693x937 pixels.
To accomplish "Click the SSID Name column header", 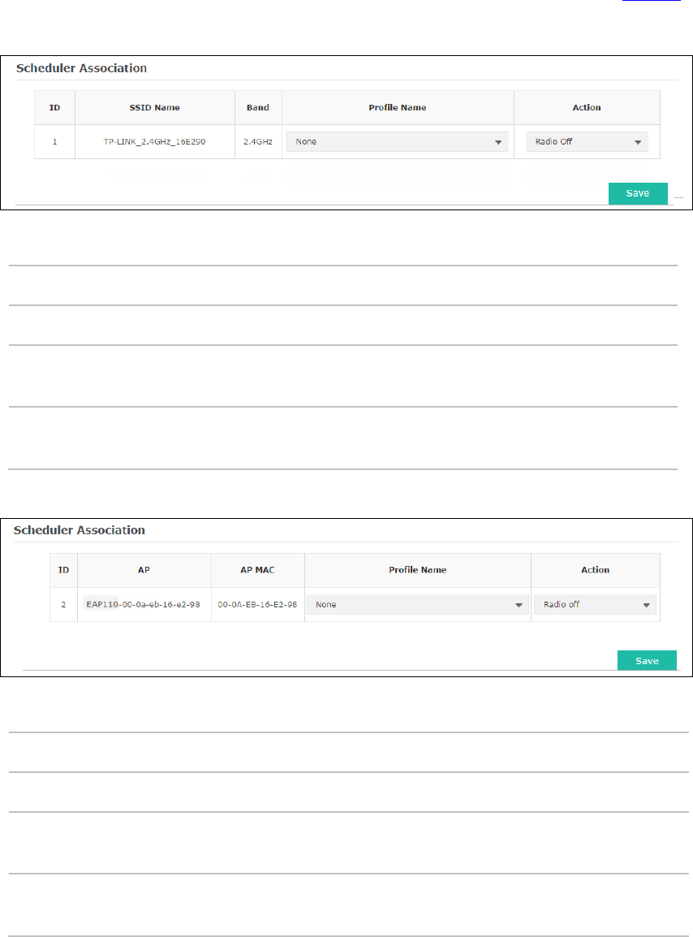I will [x=155, y=107].
